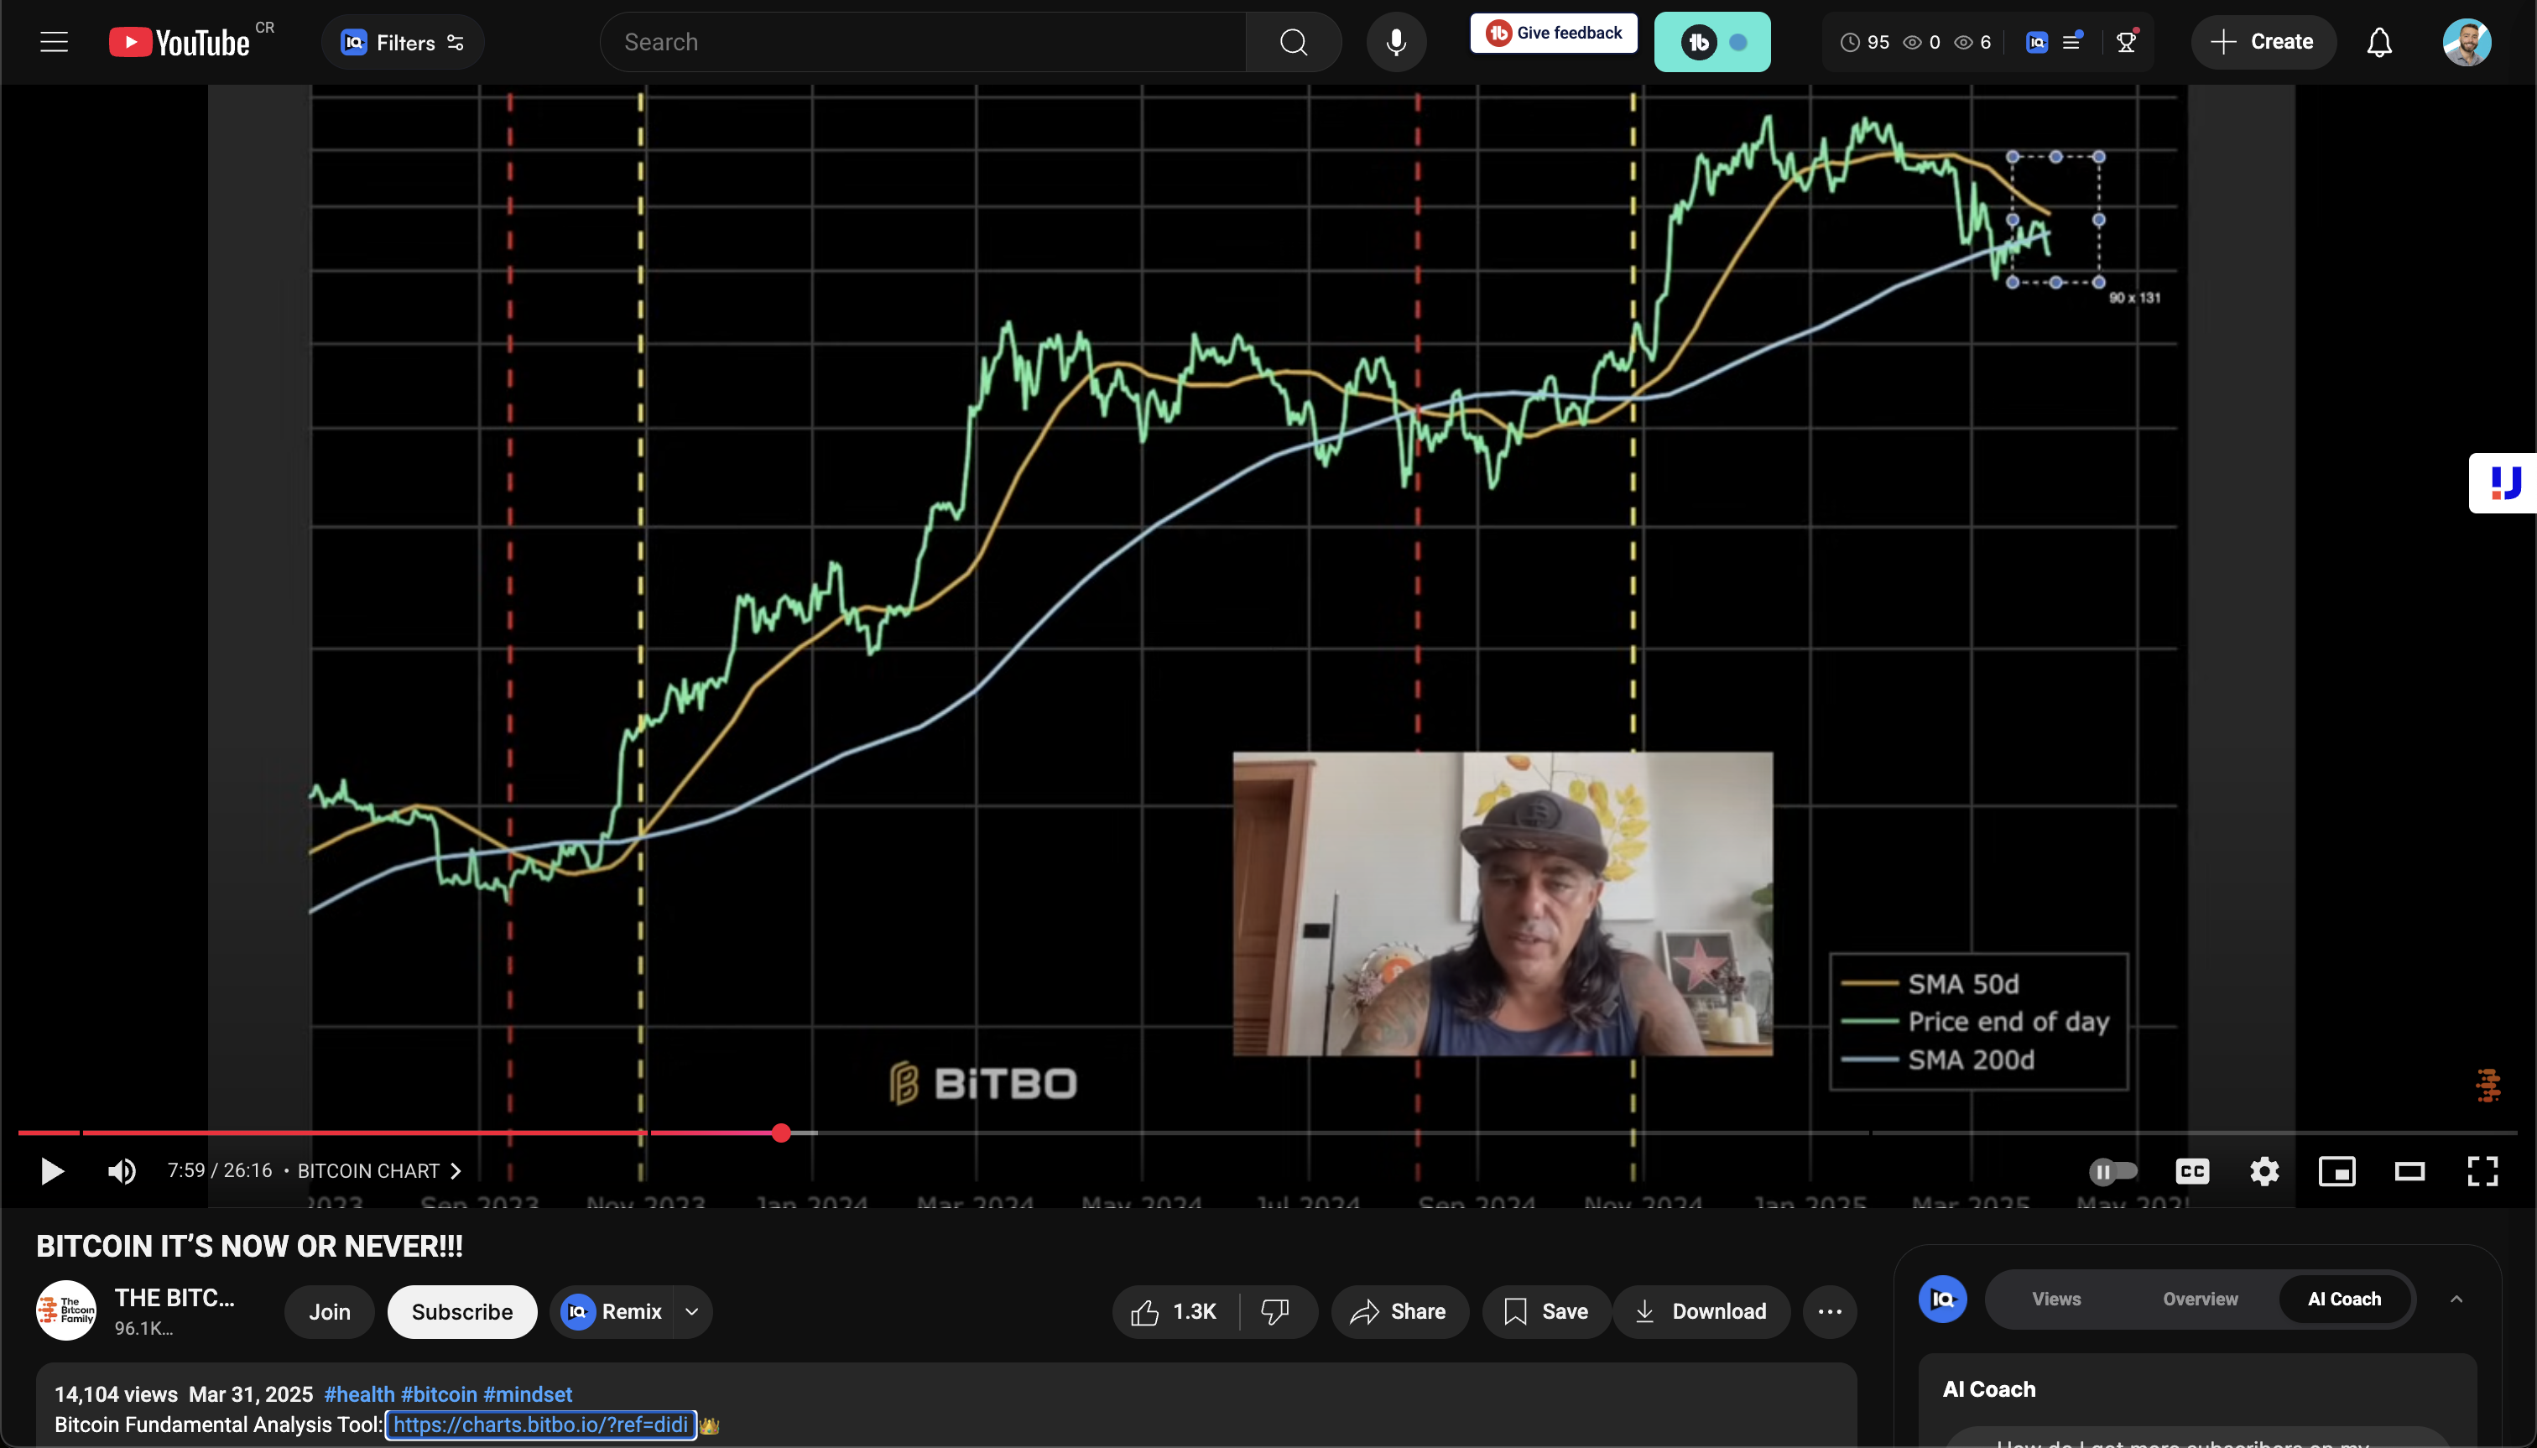The image size is (2537, 1448).
Task: Click the video title text
Action: click(250, 1246)
